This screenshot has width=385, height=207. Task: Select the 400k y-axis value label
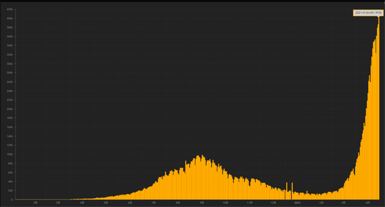[9, 19]
